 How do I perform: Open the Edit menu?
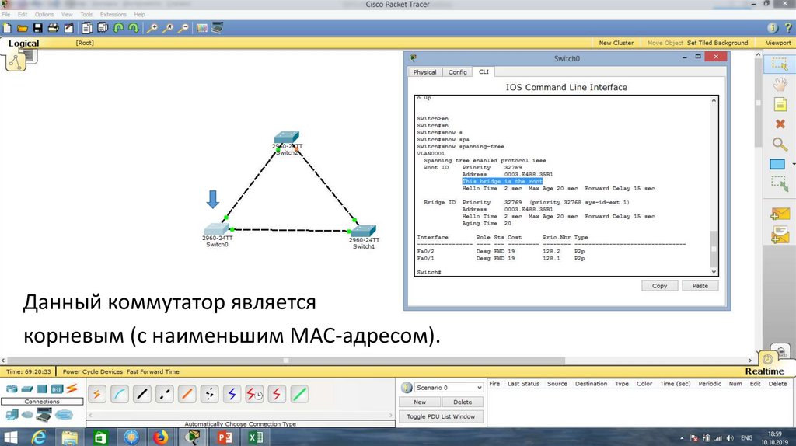[23, 14]
